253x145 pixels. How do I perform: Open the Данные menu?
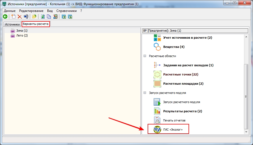10,11
